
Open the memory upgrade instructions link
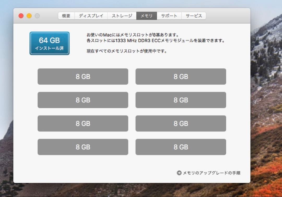tap(211, 173)
